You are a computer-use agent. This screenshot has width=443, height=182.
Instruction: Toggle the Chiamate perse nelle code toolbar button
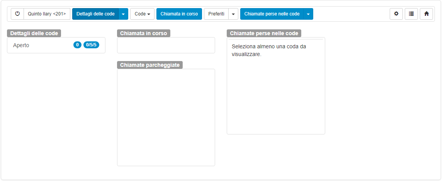tap(272, 14)
